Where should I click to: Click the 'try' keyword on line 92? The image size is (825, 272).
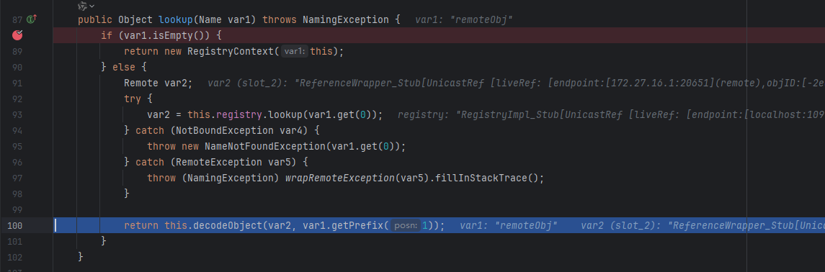coord(133,99)
